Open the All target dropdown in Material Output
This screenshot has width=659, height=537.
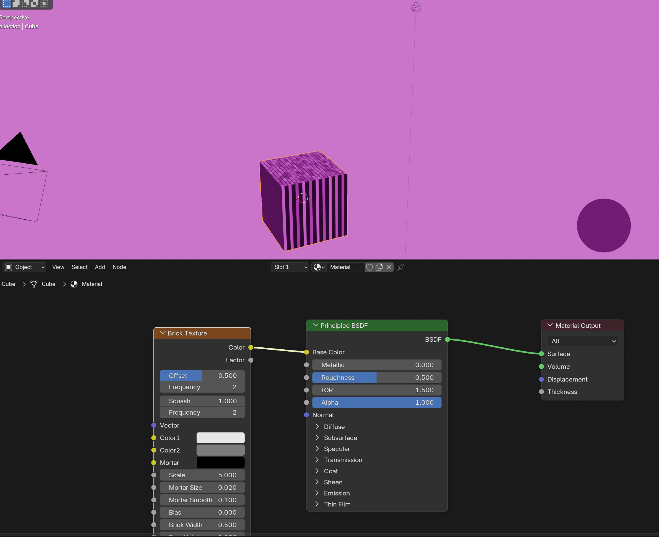tap(582, 341)
